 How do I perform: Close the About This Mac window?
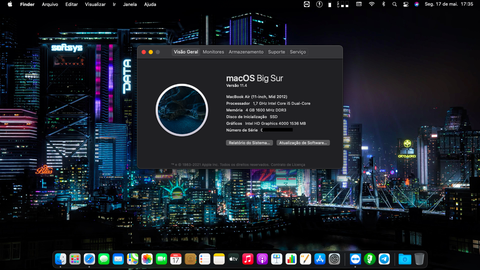(144, 52)
